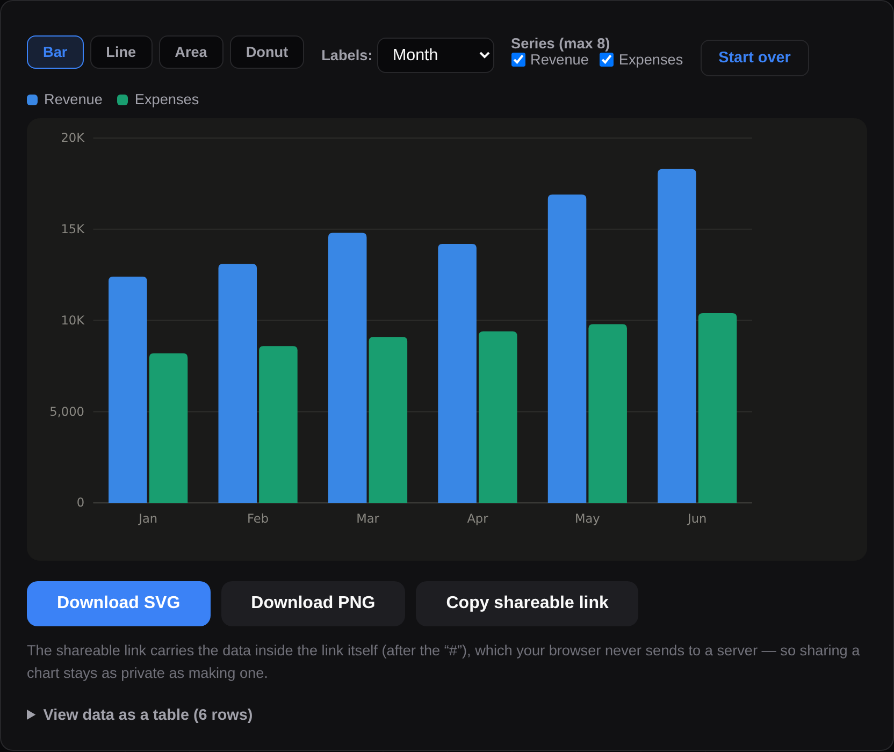The image size is (894, 752).
Task: Click the Jan Revenue bar
Action: point(128,390)
